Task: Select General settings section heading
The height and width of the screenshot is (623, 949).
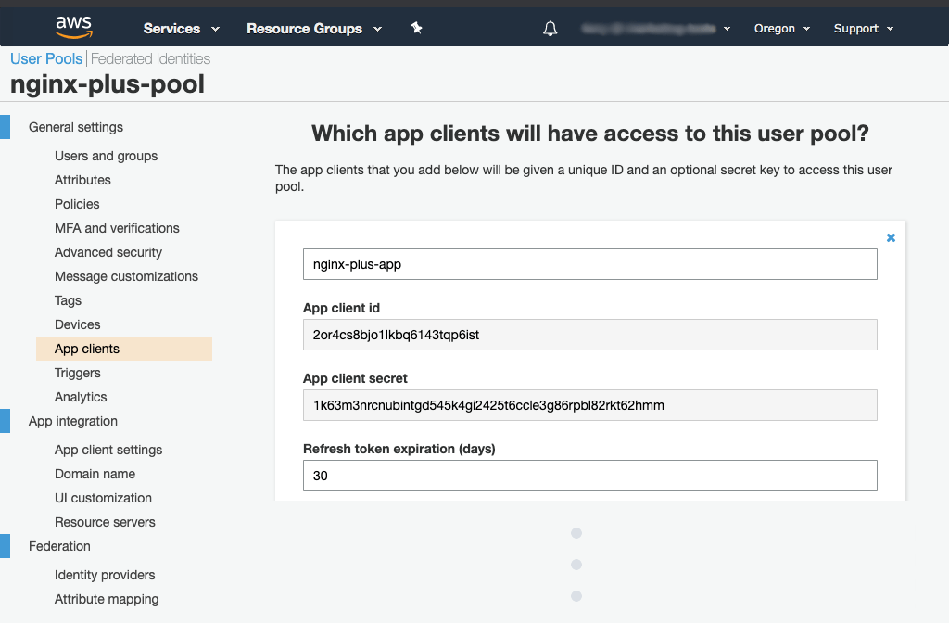Action: [x=76, y=127]
